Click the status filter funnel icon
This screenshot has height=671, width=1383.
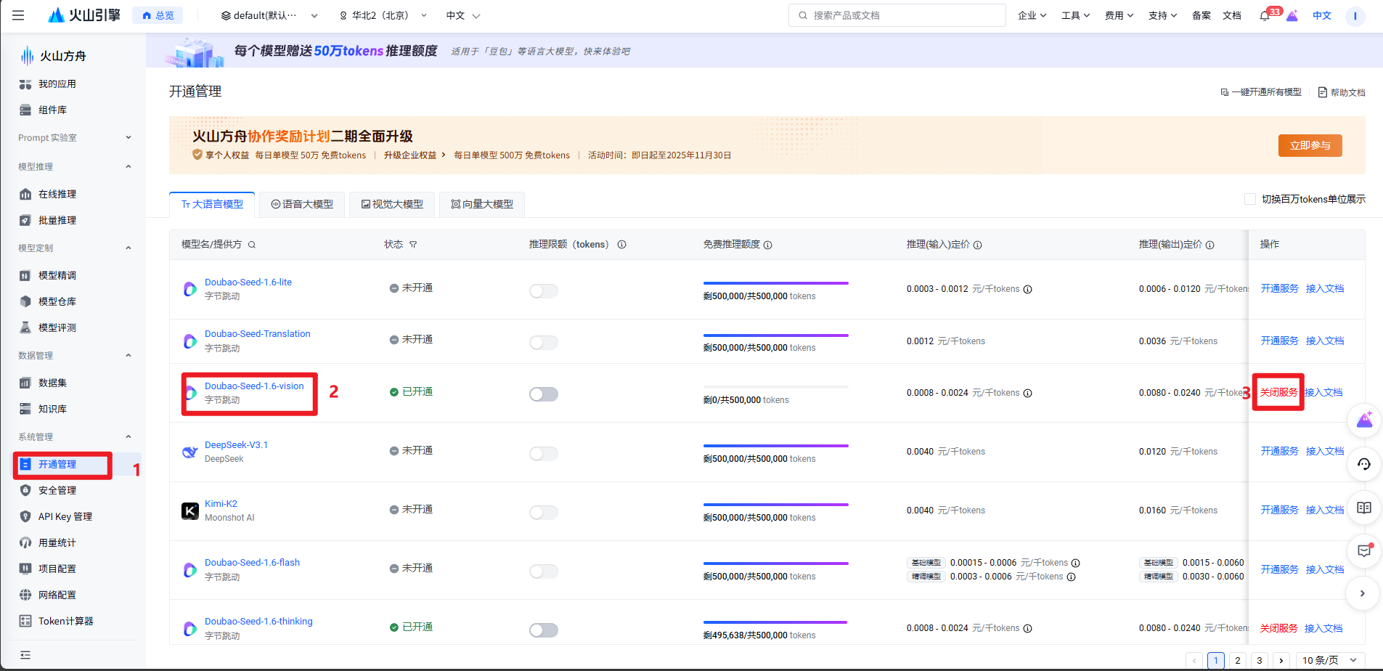coord(413,245)
